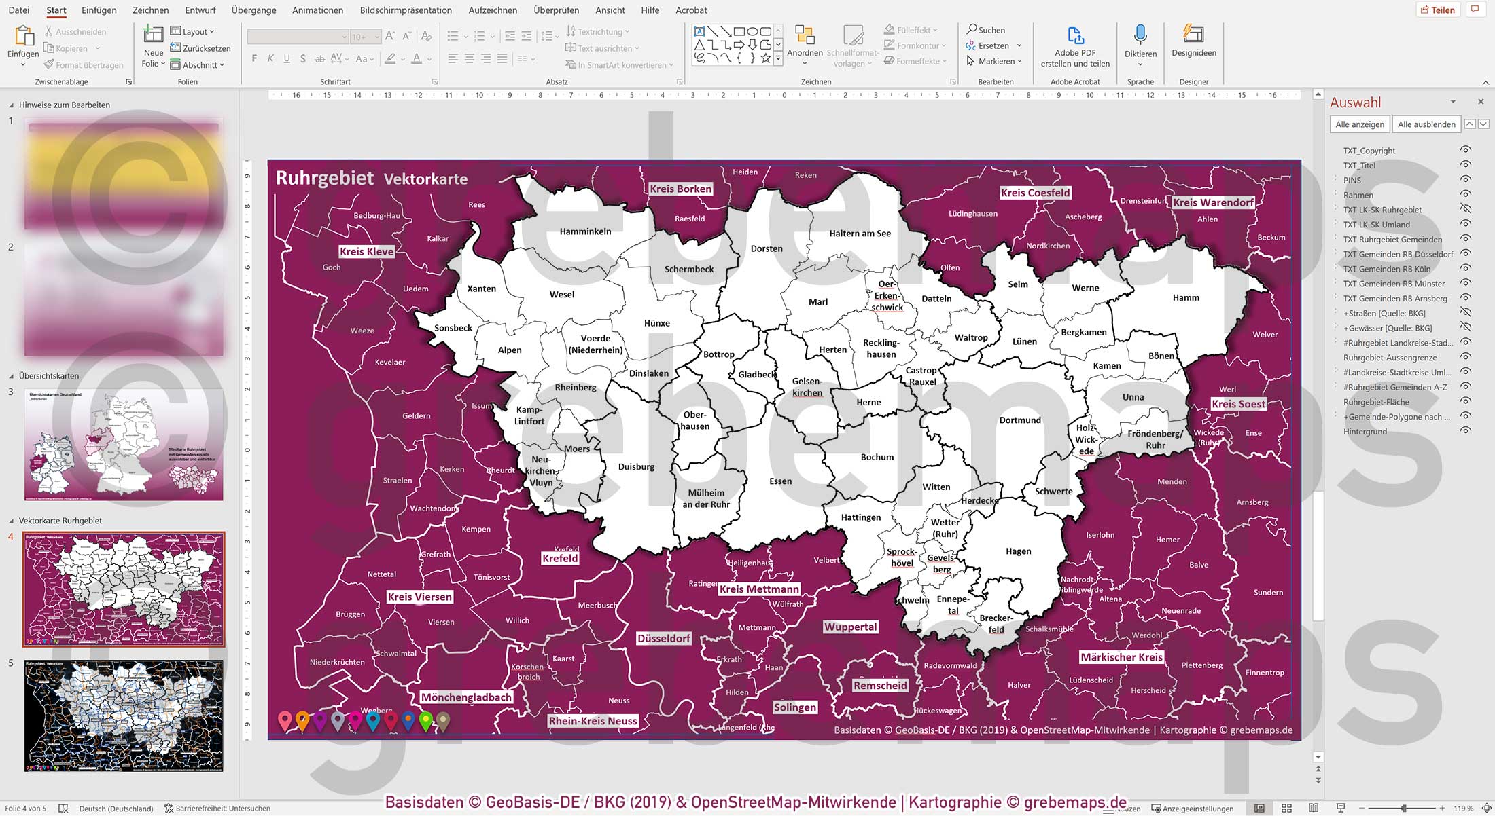Expand the TXT Ruhrgebiet Gemeinden tree item
Screen dimensions: 1495x816
point(1337,239)
